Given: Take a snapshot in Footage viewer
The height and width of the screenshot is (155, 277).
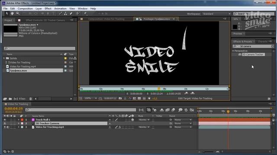Looking at the screenshot, I should click(x=120, y=99).
